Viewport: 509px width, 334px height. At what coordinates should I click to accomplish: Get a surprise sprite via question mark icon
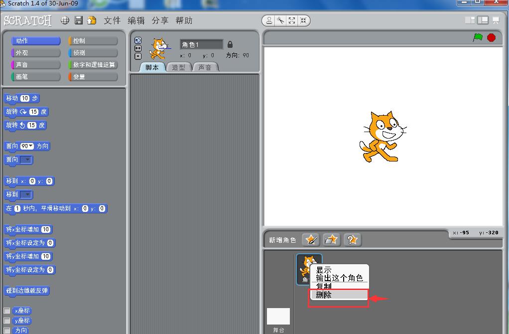click(x=352, y=240)
